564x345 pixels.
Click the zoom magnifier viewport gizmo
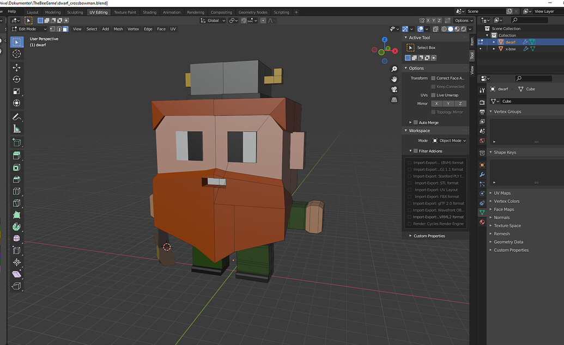(394, 69)
